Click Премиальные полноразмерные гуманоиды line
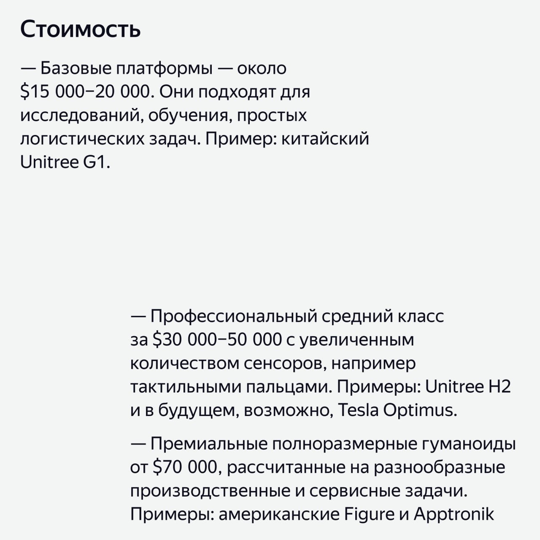This screenshot has height=540, width=540. pyautogui.click(x=333, y=444)
